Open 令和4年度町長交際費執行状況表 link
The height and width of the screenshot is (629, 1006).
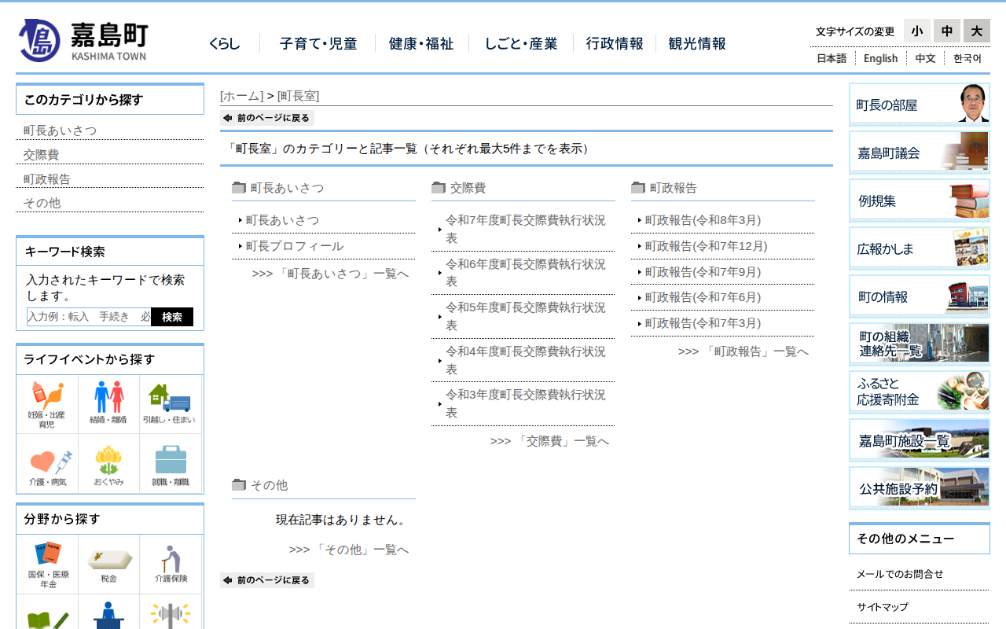526,360
